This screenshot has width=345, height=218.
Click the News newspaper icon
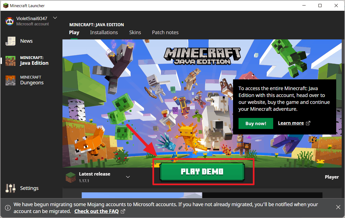[11, 41]
